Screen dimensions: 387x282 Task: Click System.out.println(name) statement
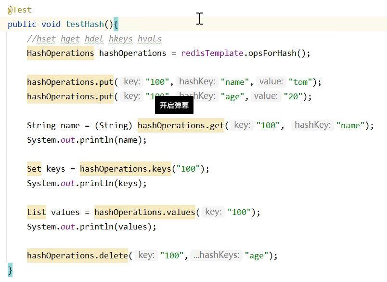(x=87, y=140)
